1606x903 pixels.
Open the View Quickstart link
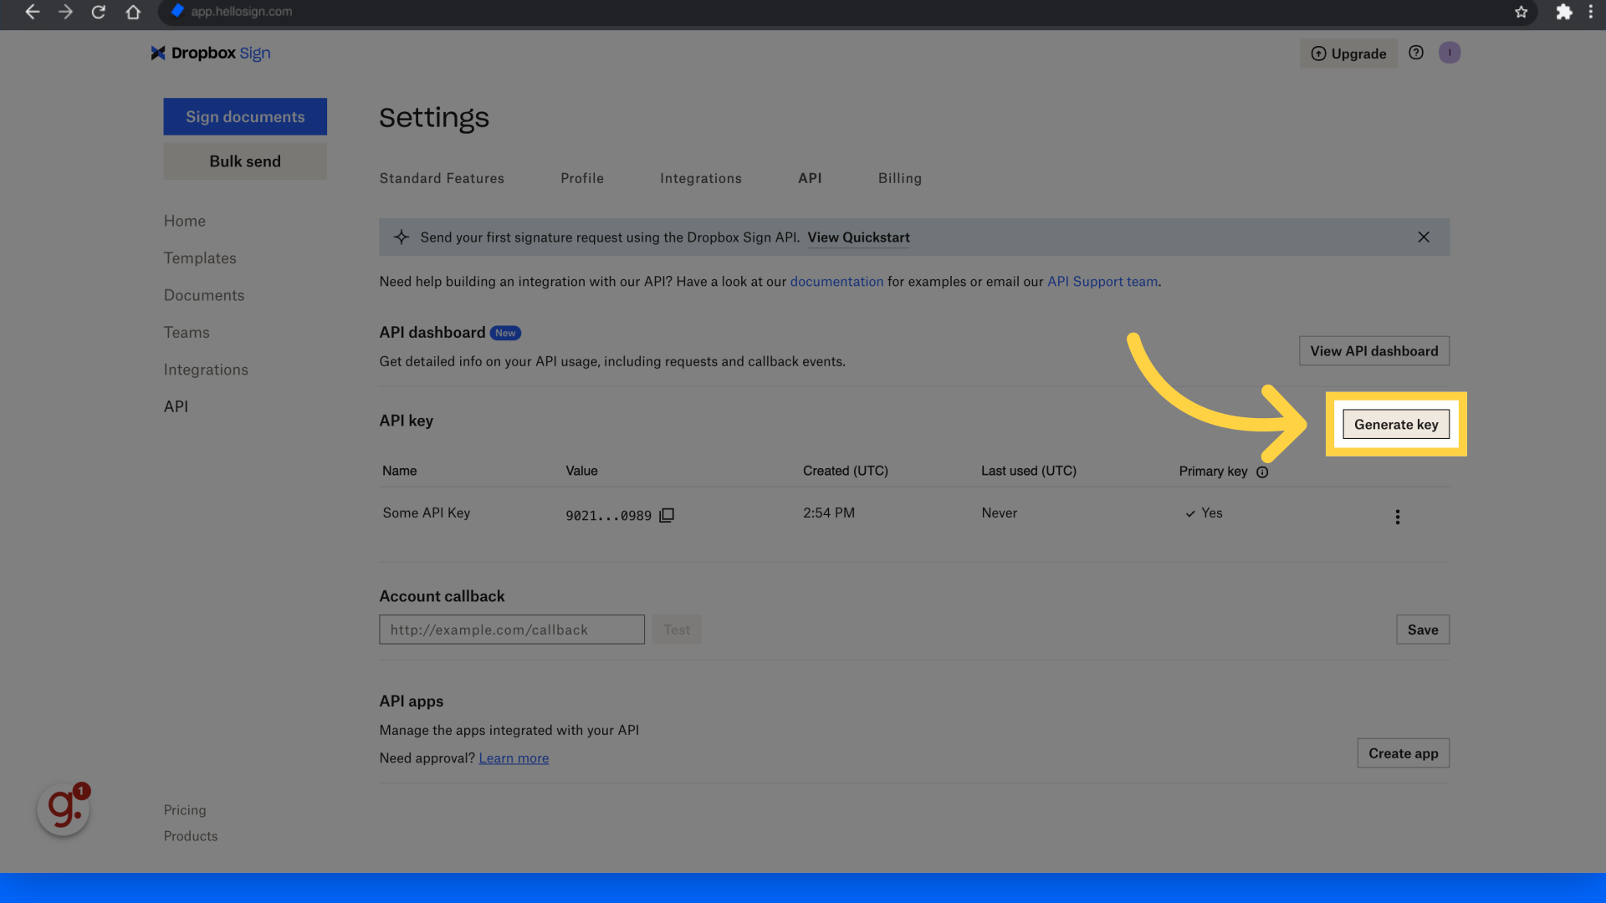(858, 237)
